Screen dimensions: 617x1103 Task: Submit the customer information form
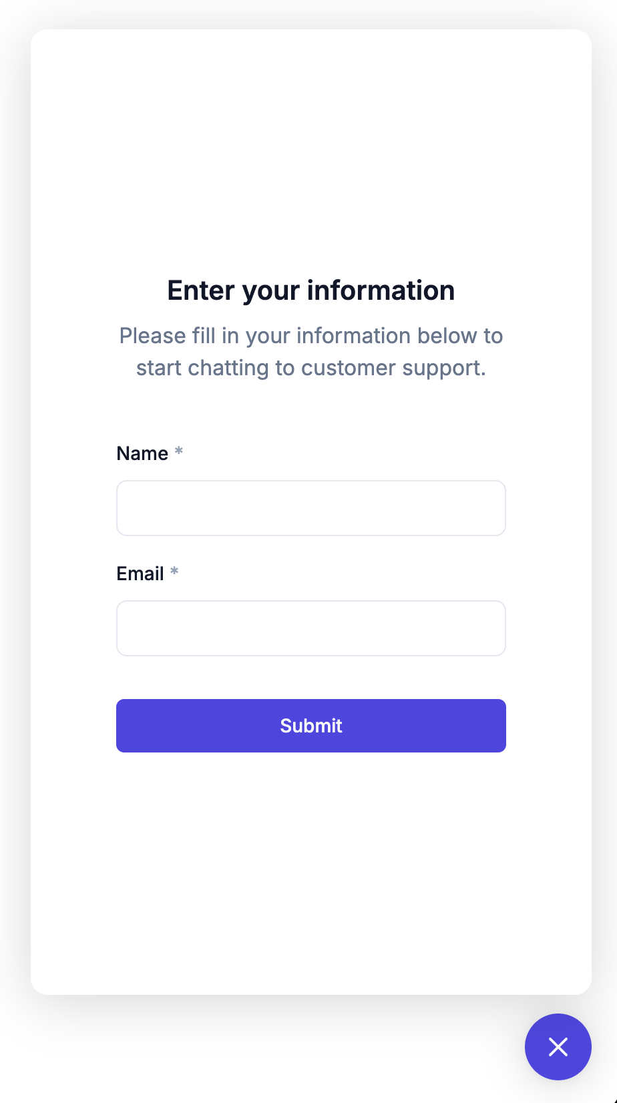pyautogui.click(x=311, y=726)
